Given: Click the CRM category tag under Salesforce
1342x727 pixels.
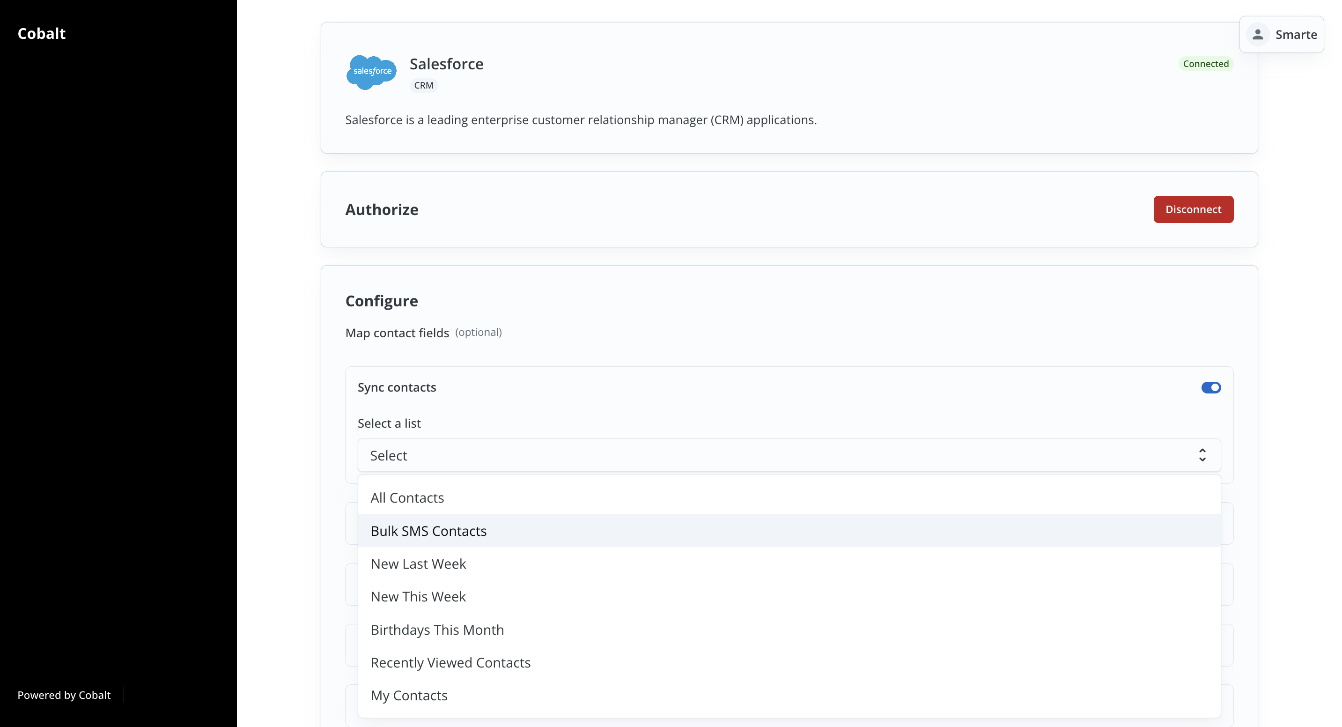Looking at the screenshot, I should tap(424, 85).
